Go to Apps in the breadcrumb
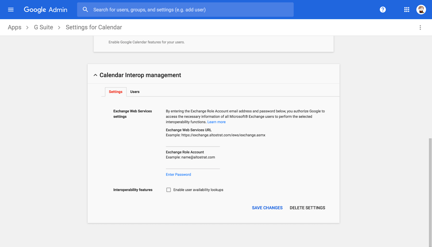The height and width of the screenshot is (247, 432). tap(15, 27)
